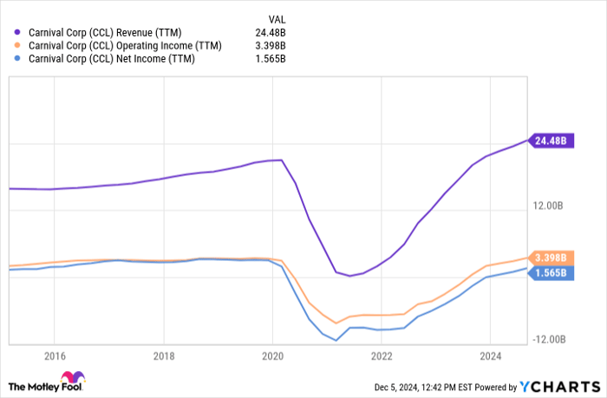This screenshot has width=607, height=398.
Task: Click the YCharts logo
Action: [x=560, y=387]
